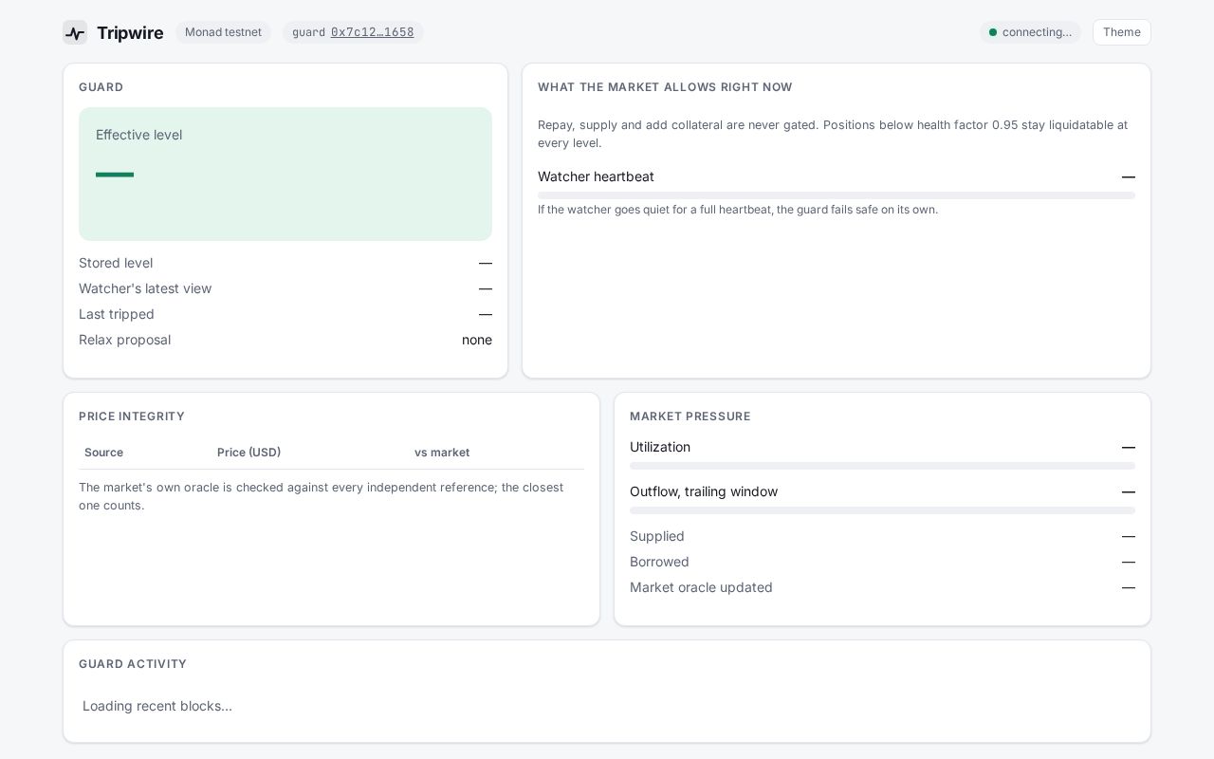Click the connecting… status indicator

pyautogui.click(x=1030, y=32)
